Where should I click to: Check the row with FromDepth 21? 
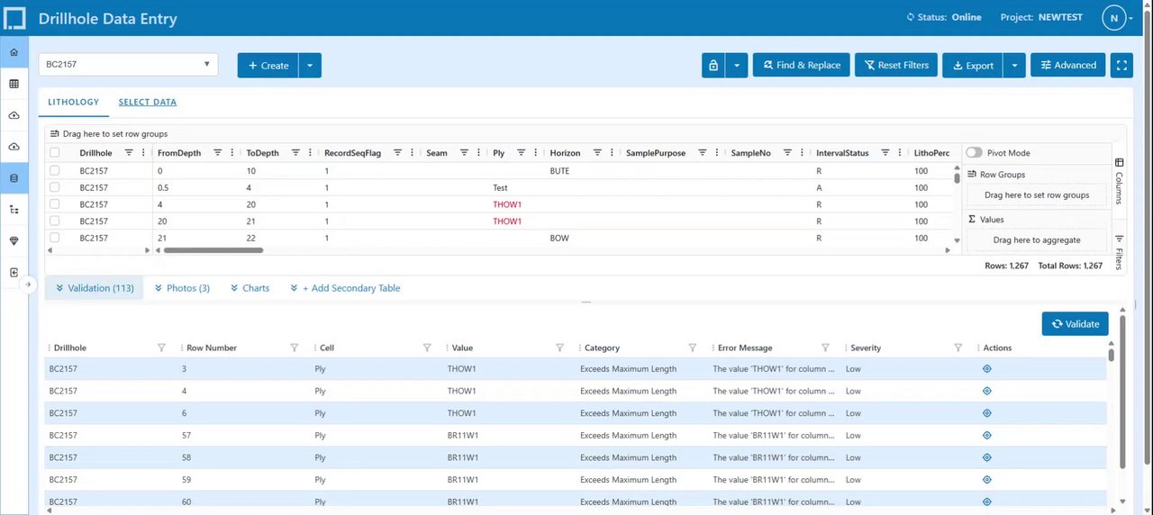(x=55, y=238)
